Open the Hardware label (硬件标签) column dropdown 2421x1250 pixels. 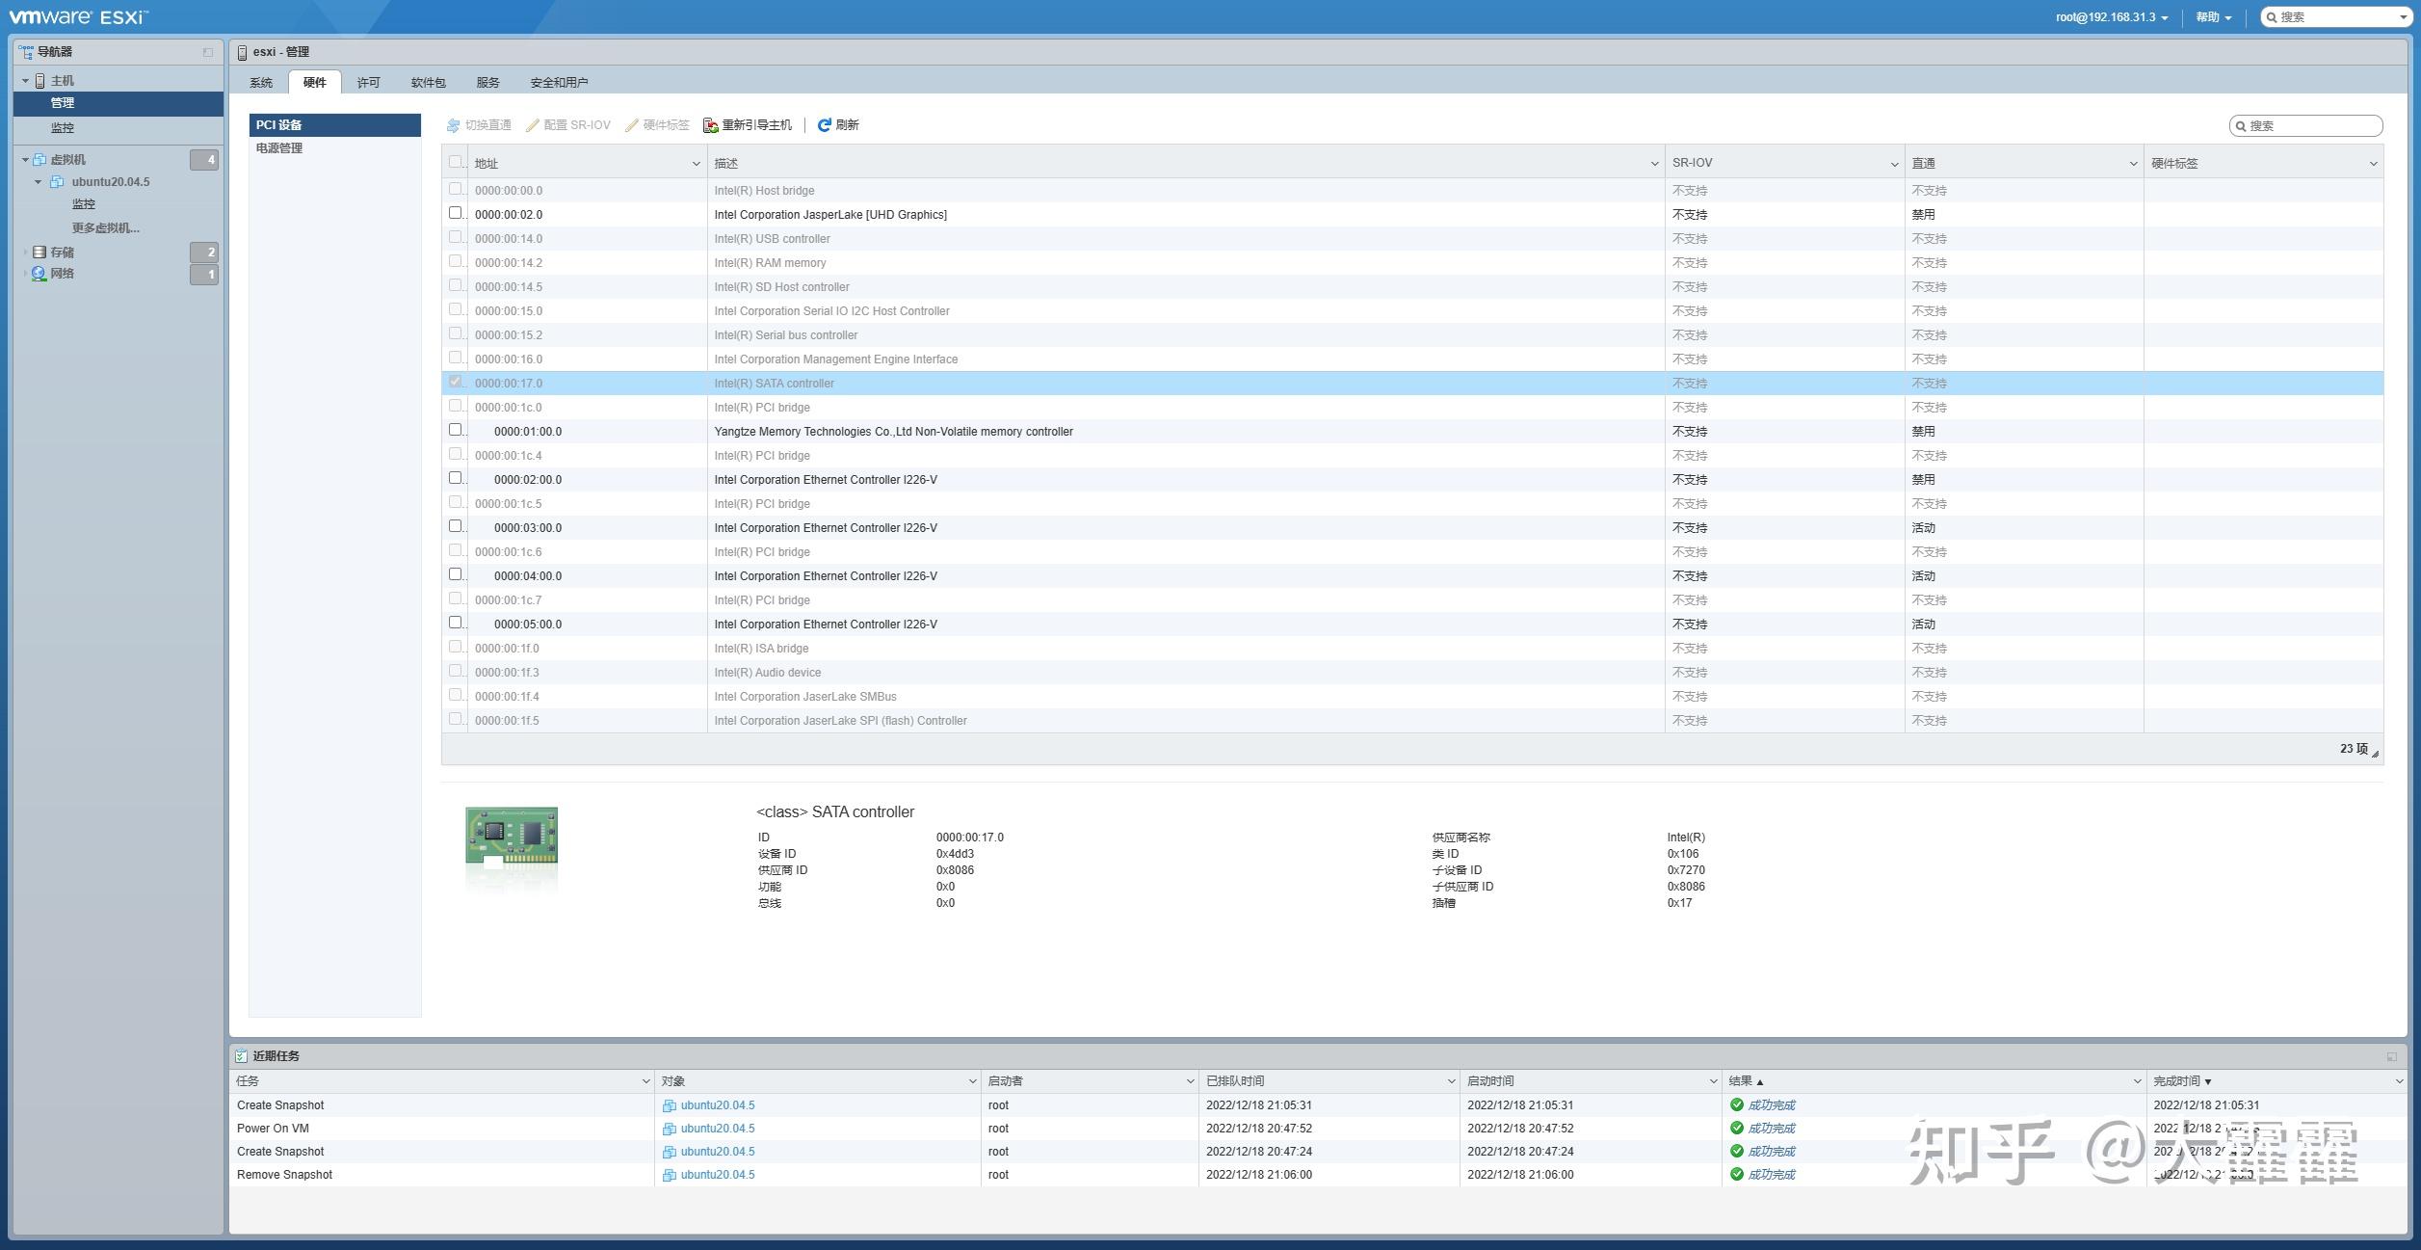pos(2373,164)
